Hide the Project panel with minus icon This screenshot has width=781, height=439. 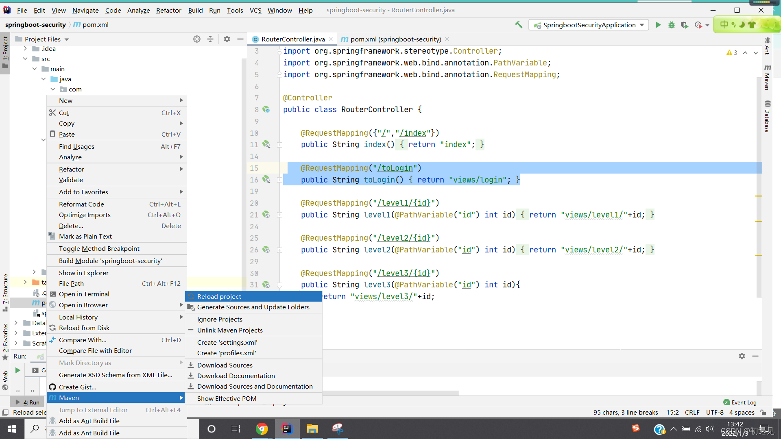click(x=240, y=39)
